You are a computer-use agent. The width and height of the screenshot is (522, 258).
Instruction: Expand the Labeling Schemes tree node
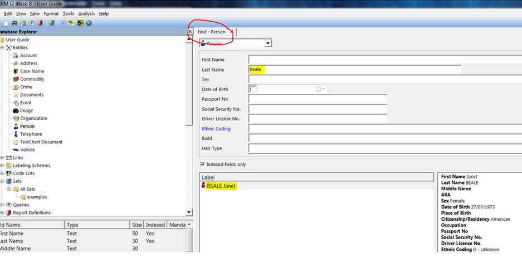[1, 166]
